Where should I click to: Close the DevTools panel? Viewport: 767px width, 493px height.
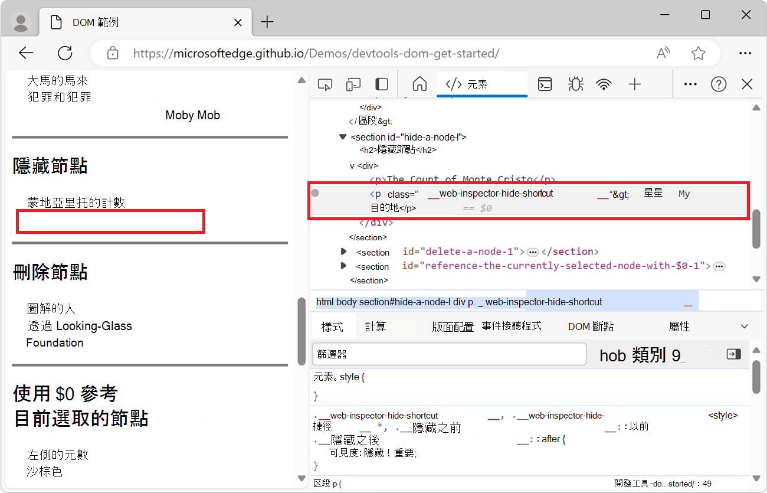(x=747, y=84)
